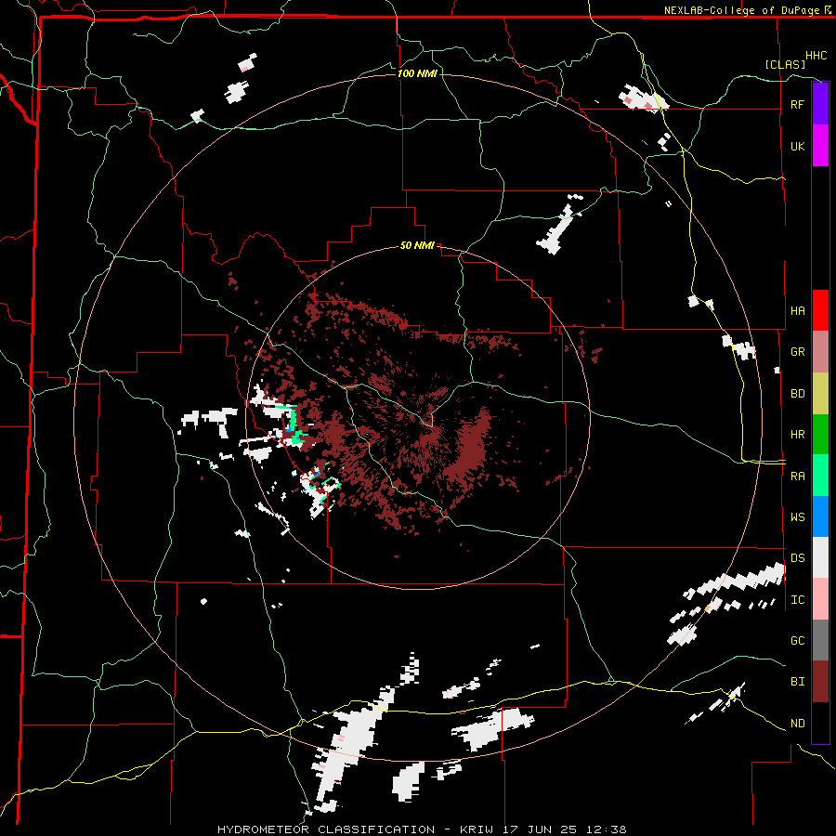Click the BD legend label
Viewport: 836px width, 836px height.
797,394
